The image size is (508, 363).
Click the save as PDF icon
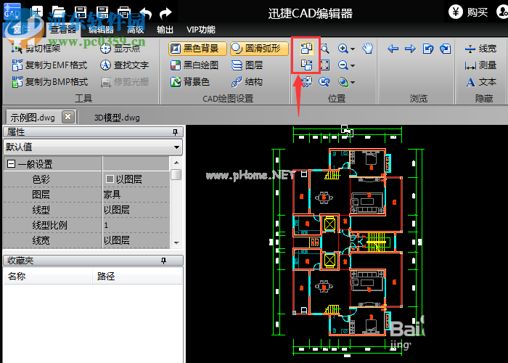(x=102, y=12)
